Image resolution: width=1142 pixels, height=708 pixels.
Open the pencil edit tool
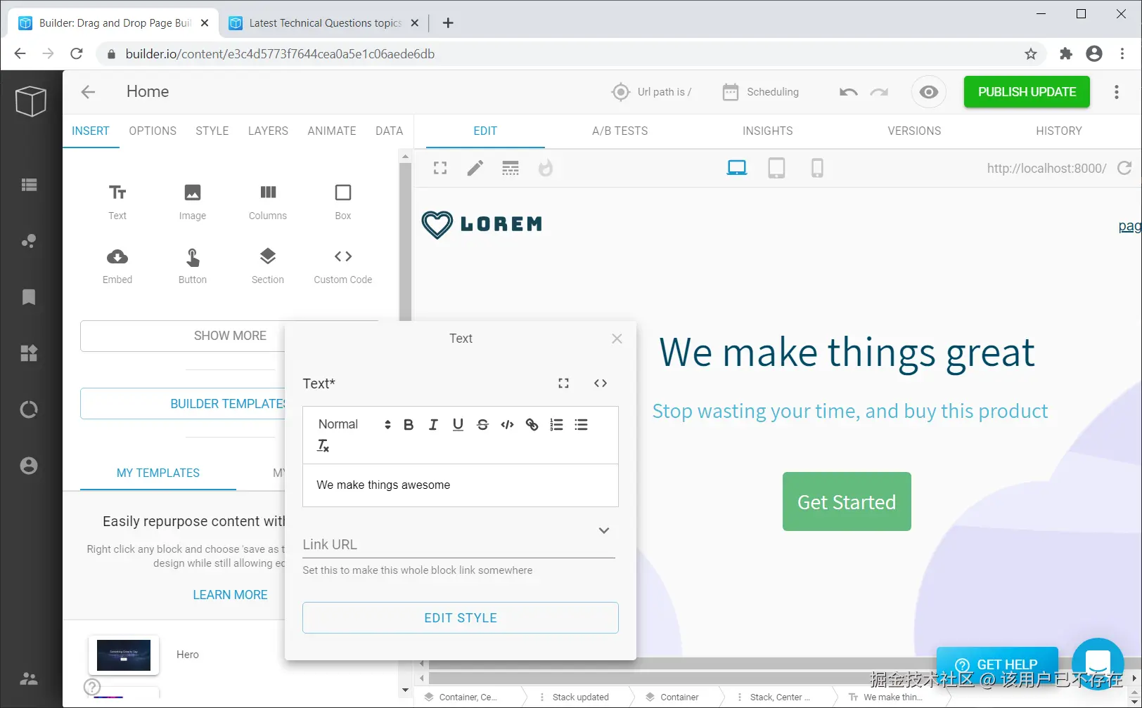click(x=475, y=168)
